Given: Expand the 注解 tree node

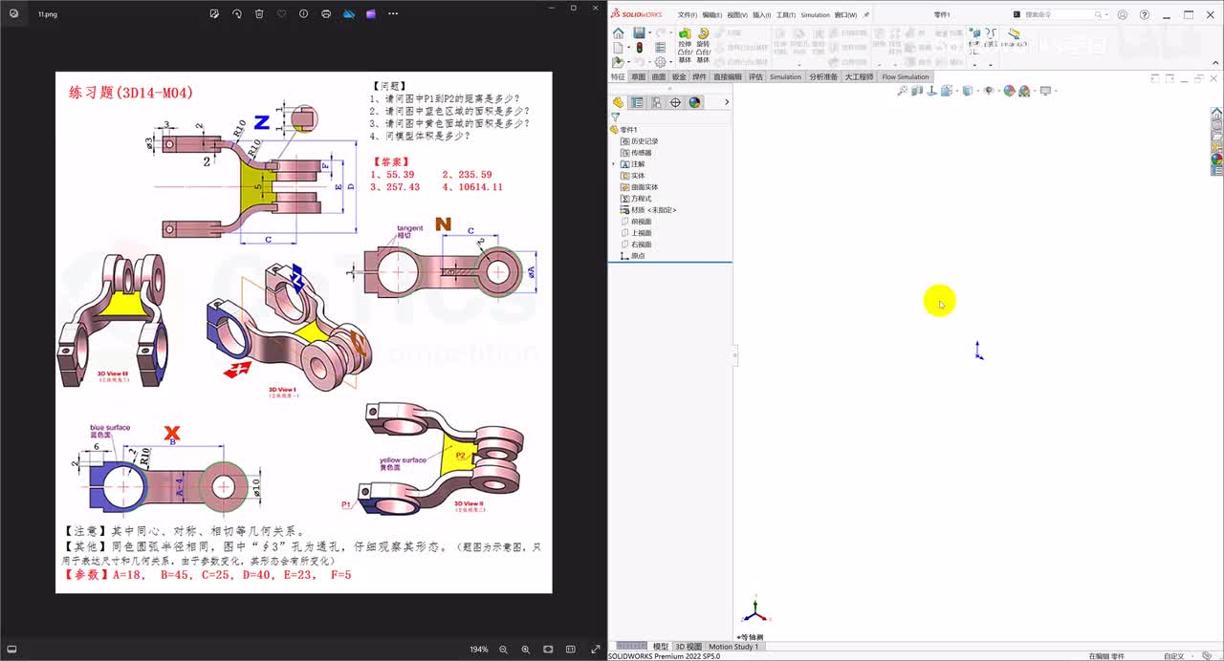Looking at the screenshot, I should (614, 164).
